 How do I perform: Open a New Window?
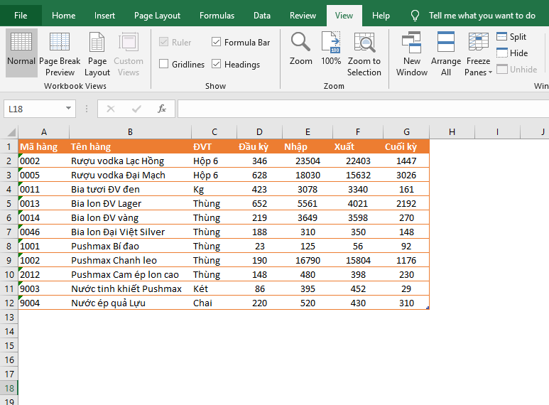(412, 50)
